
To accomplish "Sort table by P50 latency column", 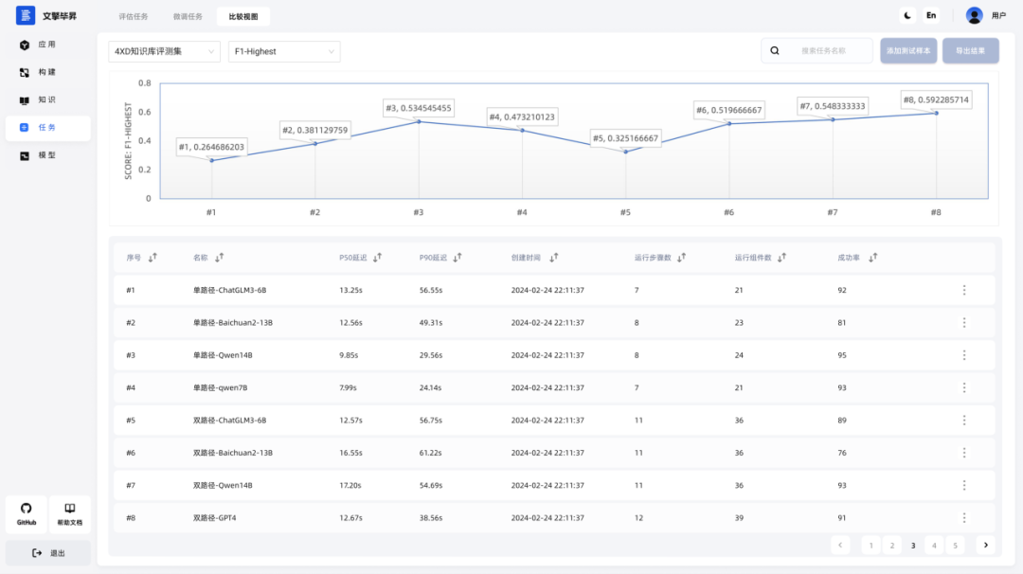I will pos(377,258).
